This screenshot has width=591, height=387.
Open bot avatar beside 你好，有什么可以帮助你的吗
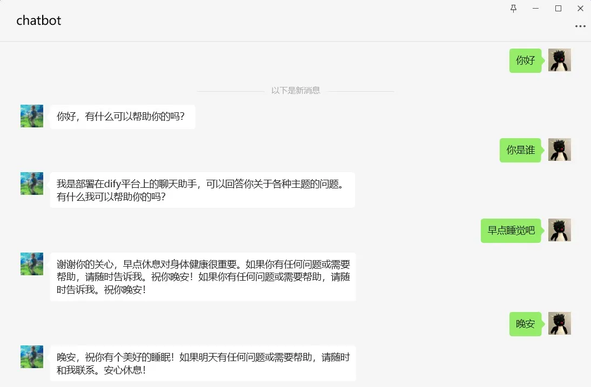tap(32, 116)
